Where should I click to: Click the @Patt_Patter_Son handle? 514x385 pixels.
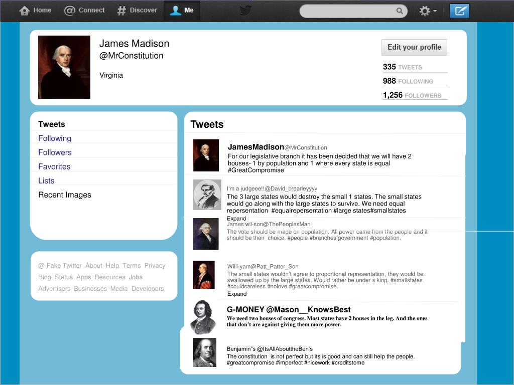click(275, 267)
